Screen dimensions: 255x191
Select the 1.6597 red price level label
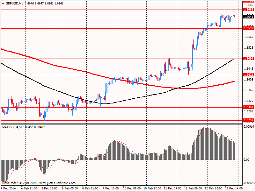coord(249,28)
